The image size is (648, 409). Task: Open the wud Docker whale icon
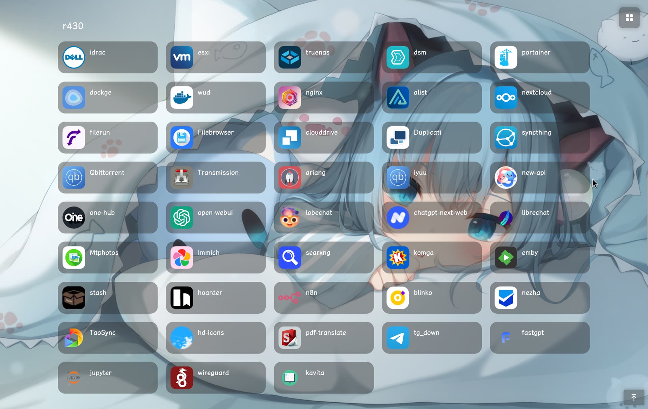coord(182,98)
